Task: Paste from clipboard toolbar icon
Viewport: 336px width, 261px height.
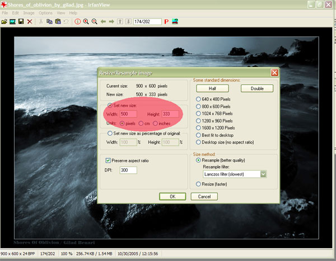Action: (x=58, y=22)
